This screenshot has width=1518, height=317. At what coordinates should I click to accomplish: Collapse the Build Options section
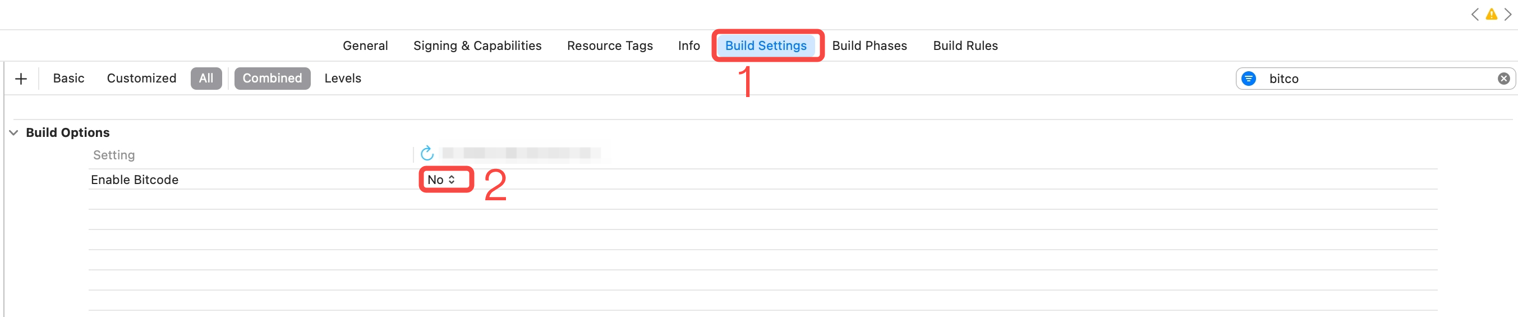[x=13, y=132]
